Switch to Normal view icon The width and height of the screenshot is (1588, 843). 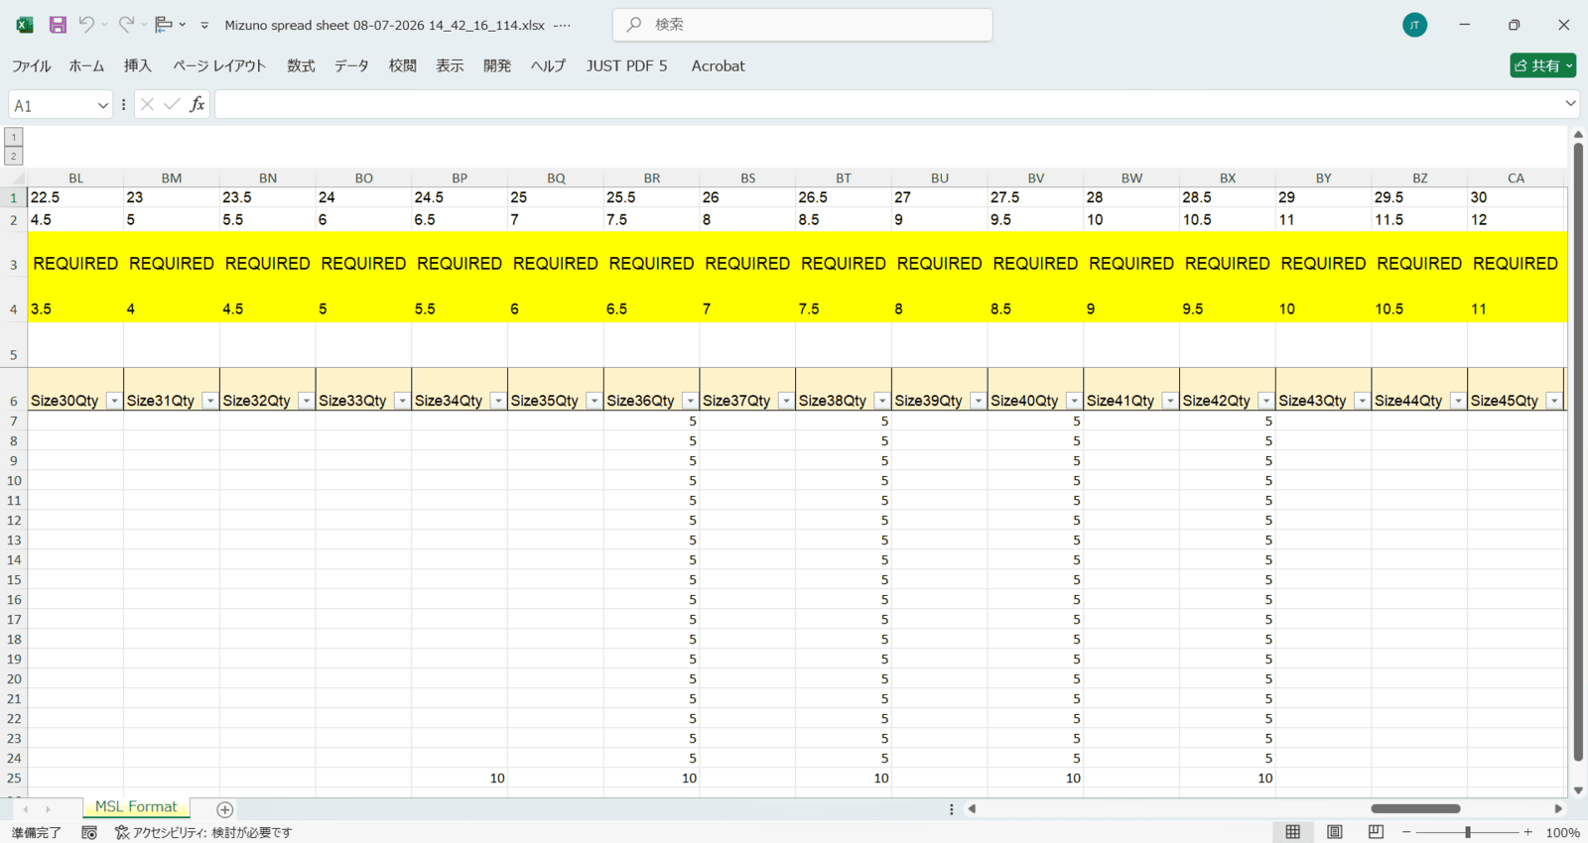click(x=1293, y=832)
